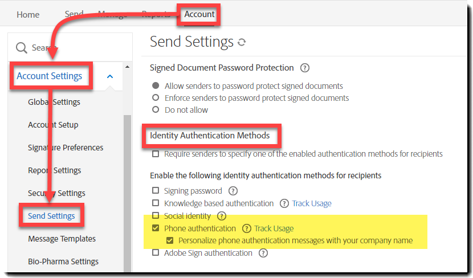Open help icon for Phone authentication

pos(246,228)
